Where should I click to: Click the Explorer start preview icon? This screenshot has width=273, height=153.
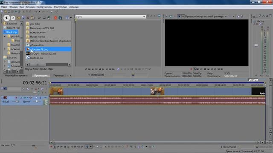[x=40, y=18]
